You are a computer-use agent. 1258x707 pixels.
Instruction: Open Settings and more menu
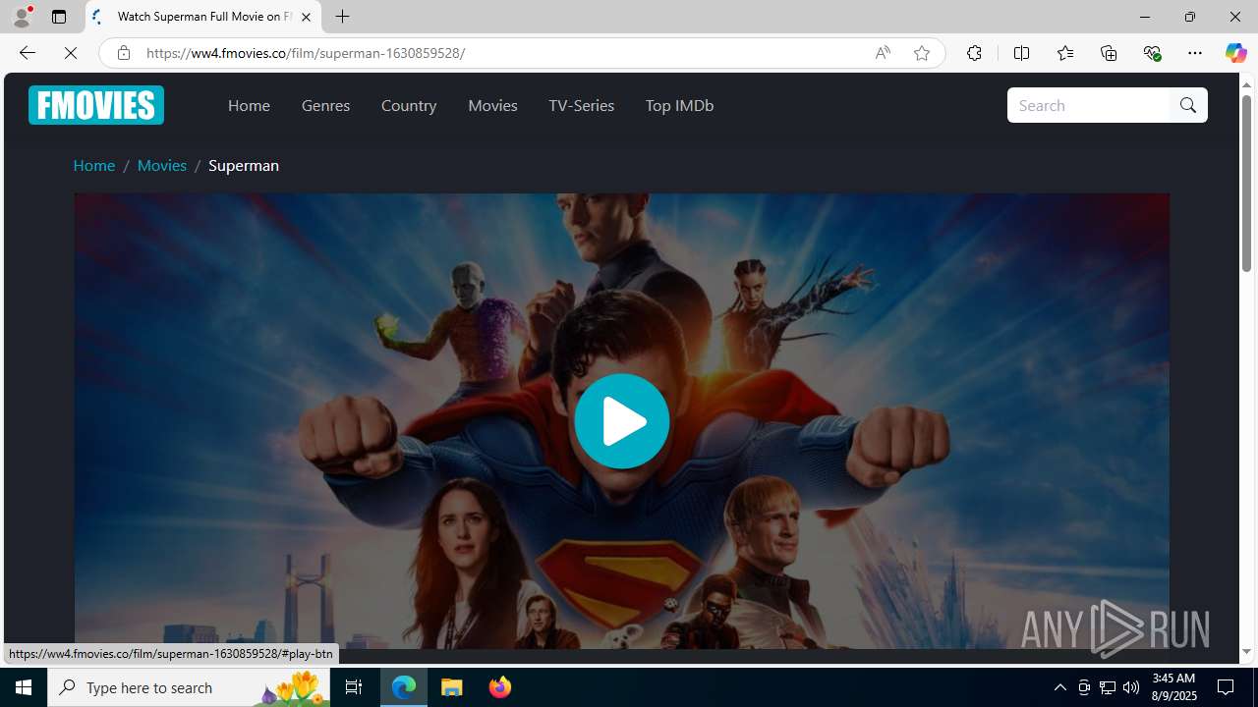1195,53
